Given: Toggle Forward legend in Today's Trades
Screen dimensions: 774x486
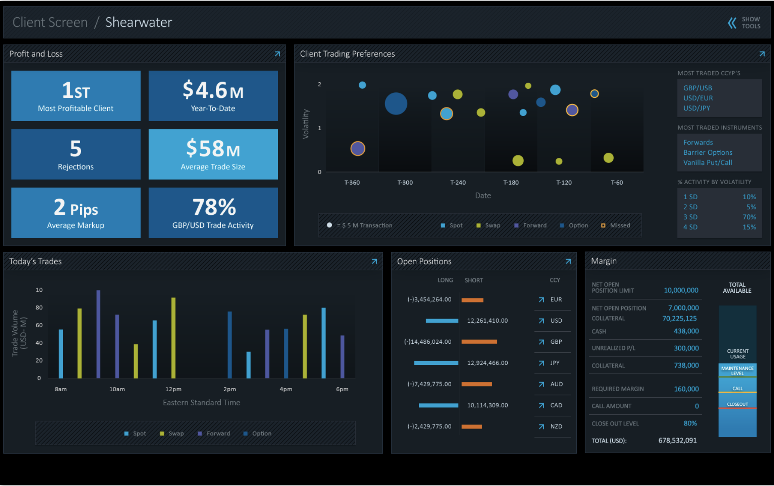Looking at the screenshot, I should [x=214, y=434].
